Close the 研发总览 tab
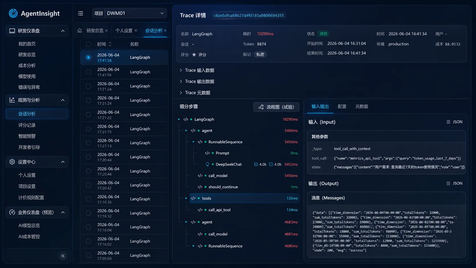The image size is (476, 268). coord(106,30)
